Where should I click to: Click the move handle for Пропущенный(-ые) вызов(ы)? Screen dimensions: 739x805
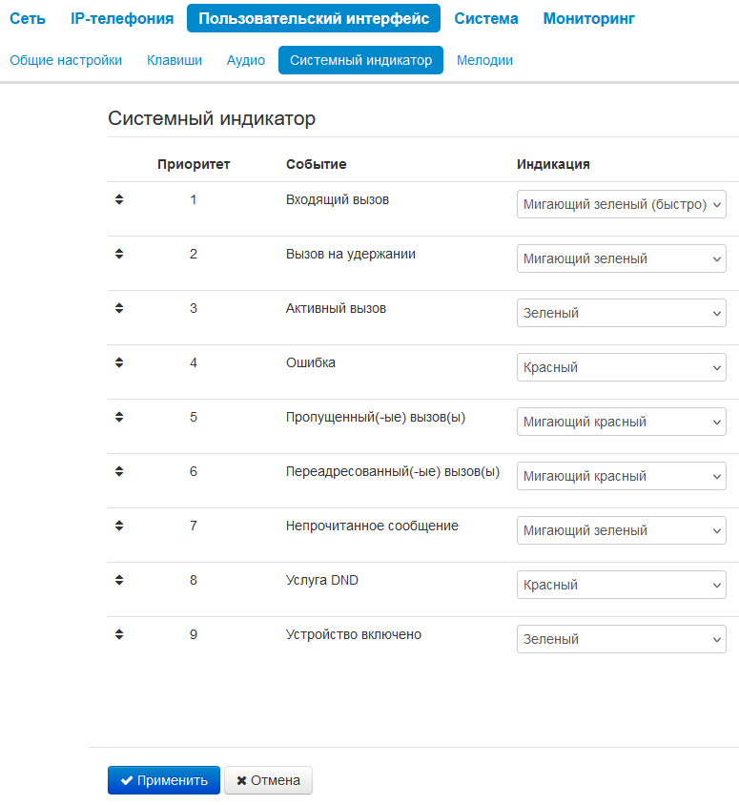(119, 418)
